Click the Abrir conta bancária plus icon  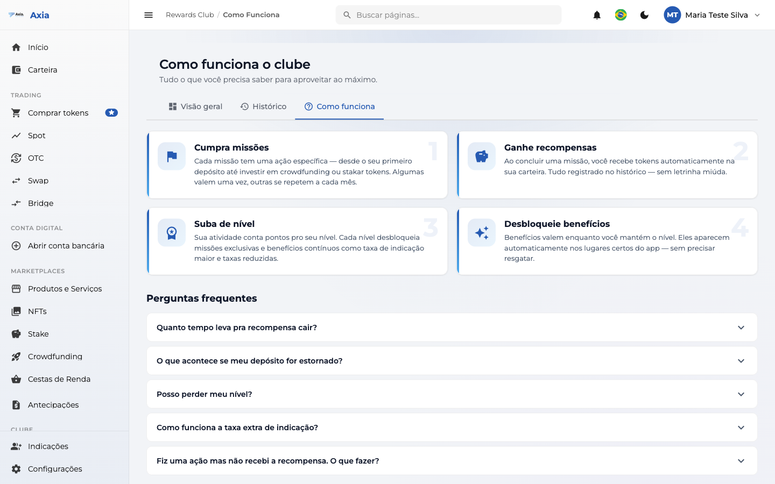16,246
